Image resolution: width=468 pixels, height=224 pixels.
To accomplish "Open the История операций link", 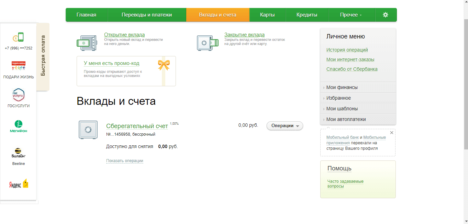I will click(x=347, y=50).
